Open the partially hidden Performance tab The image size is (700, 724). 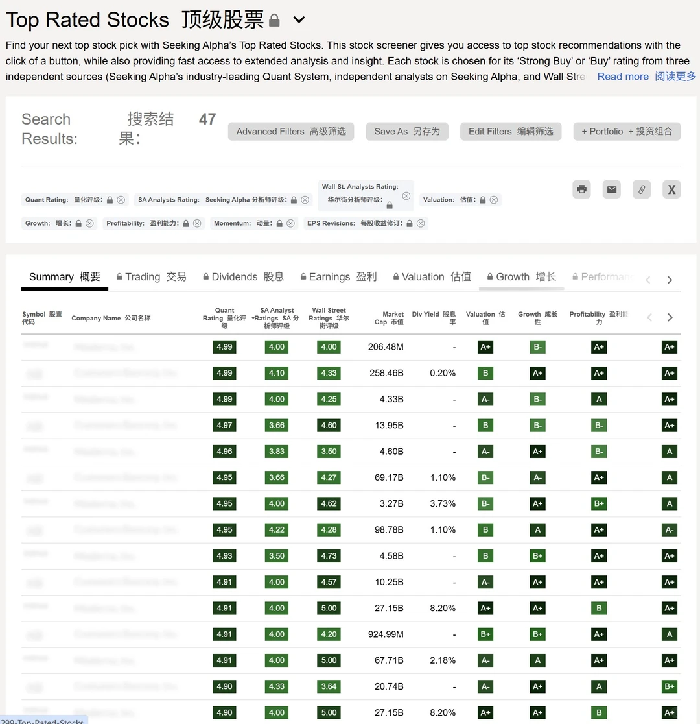(602, 276)
